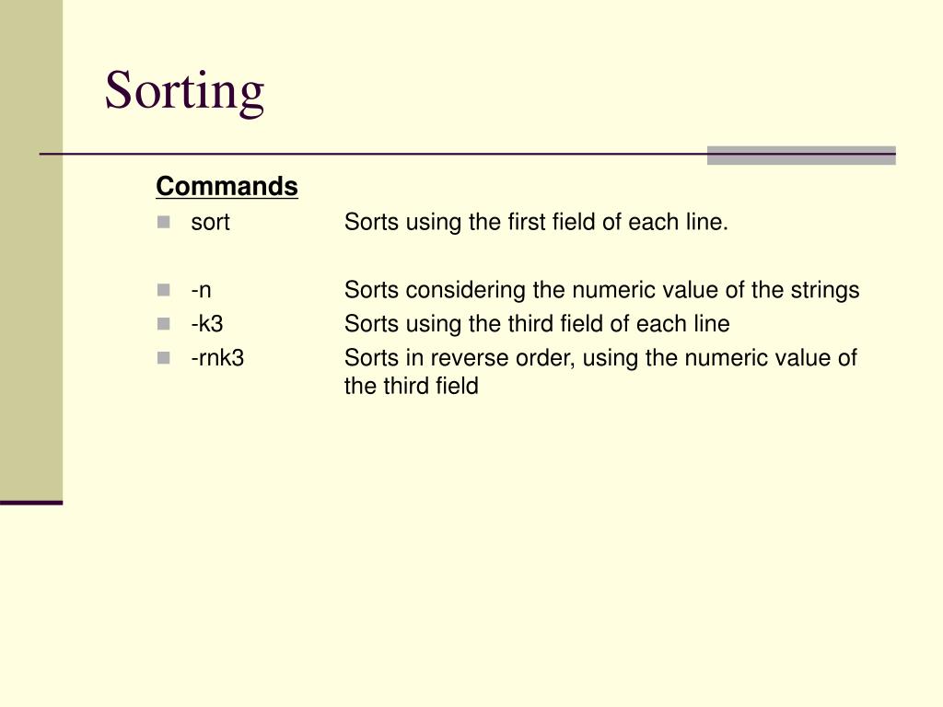Click the gray bullet beside sort

164,223
